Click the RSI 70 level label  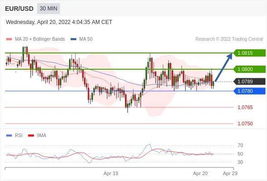pos(240,145)
